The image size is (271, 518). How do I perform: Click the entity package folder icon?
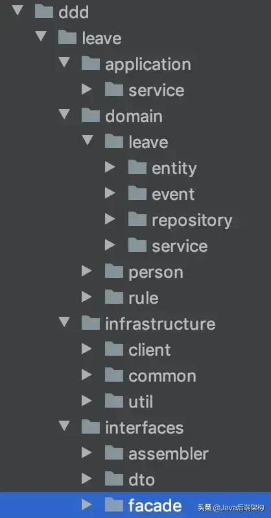(x=137, y=167)
